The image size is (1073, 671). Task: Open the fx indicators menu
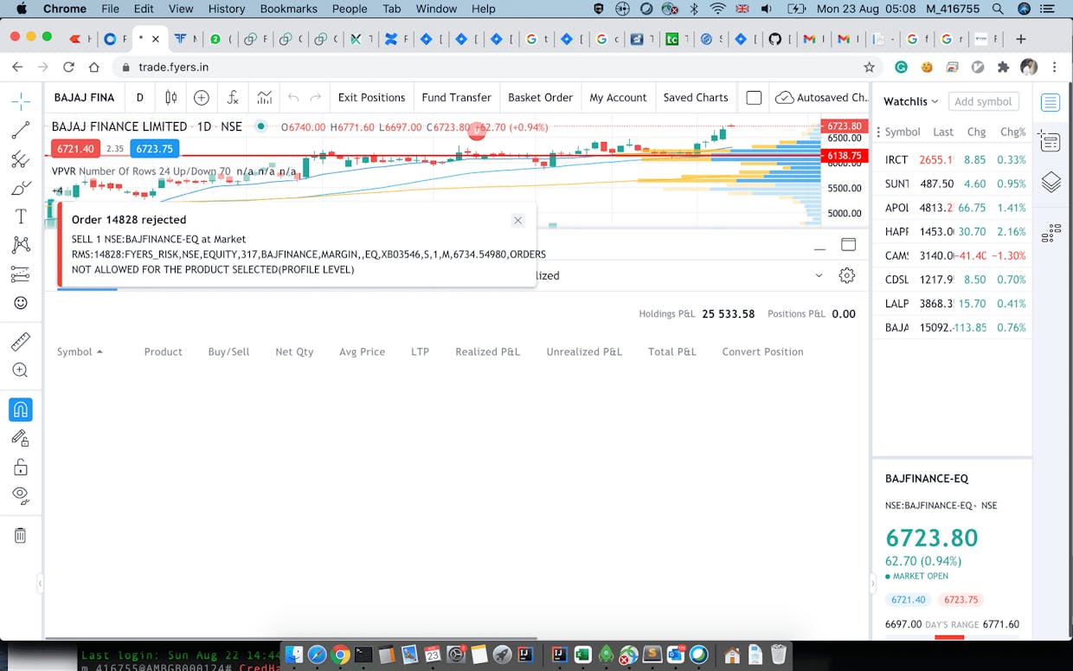coord(233,98)
